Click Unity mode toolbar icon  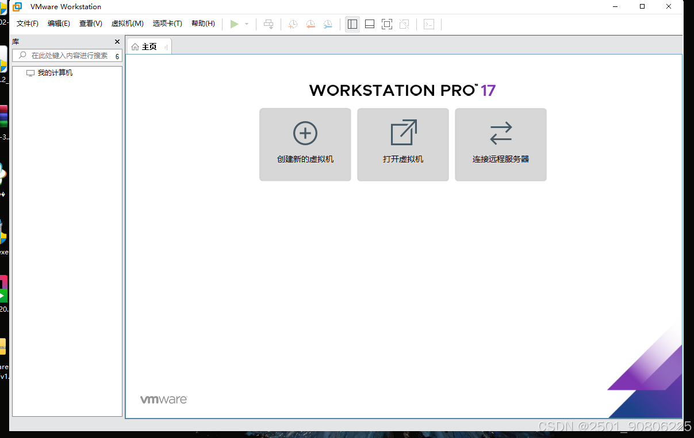tap(404, 24)
